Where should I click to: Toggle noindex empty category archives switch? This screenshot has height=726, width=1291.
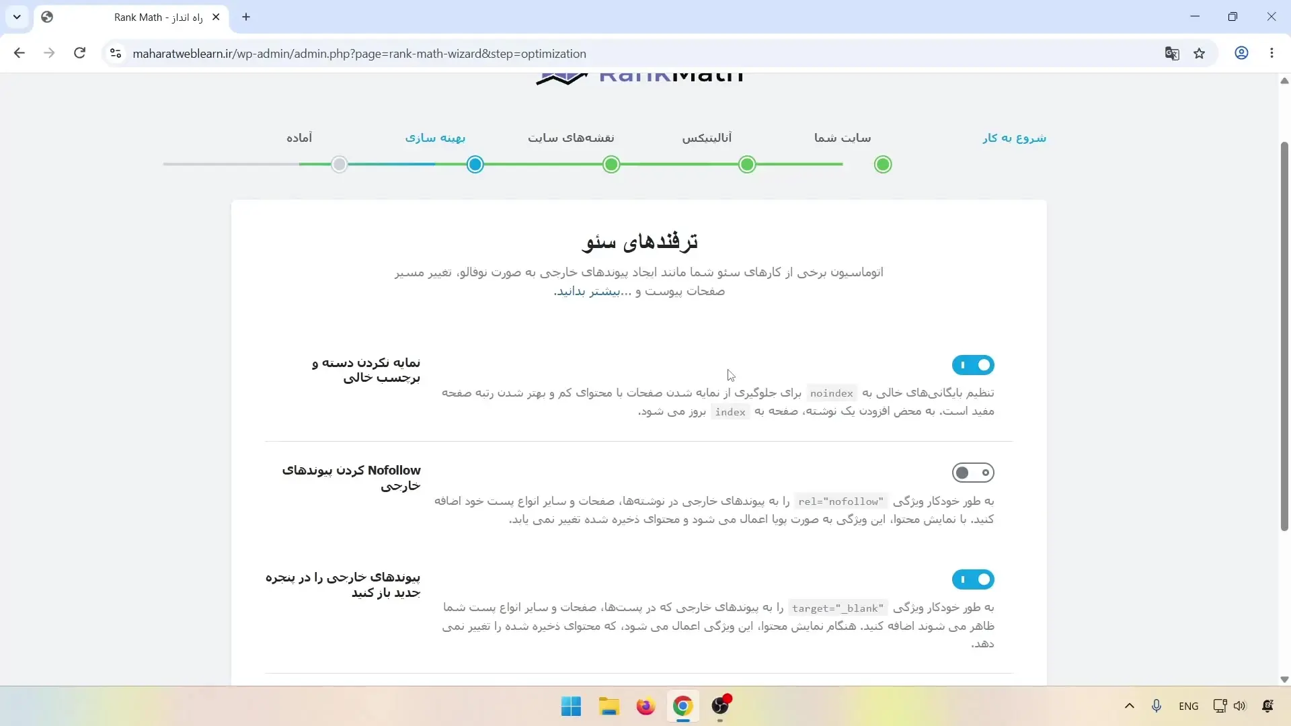(973, 365)
